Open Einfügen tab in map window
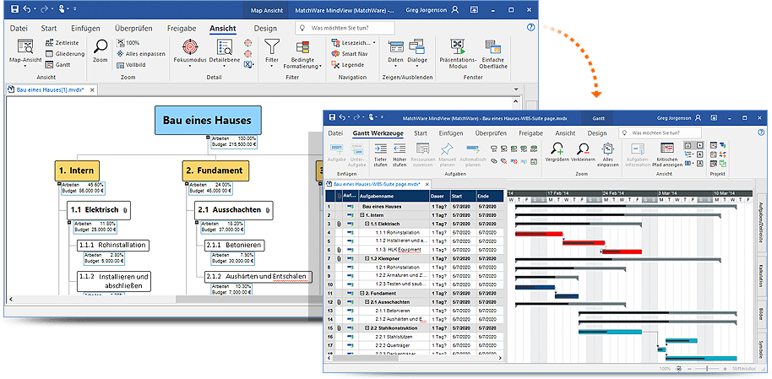The image size is (772, 379). pyautogui.click(x=85, y=28)
